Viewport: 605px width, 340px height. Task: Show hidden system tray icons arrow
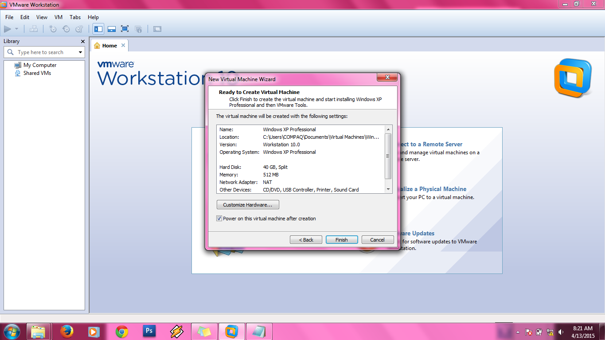click(518, 332)
